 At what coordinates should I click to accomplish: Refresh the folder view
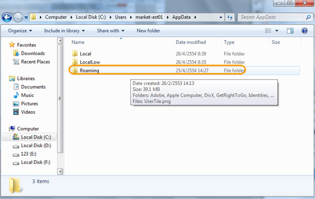click(x=230, y=17)
